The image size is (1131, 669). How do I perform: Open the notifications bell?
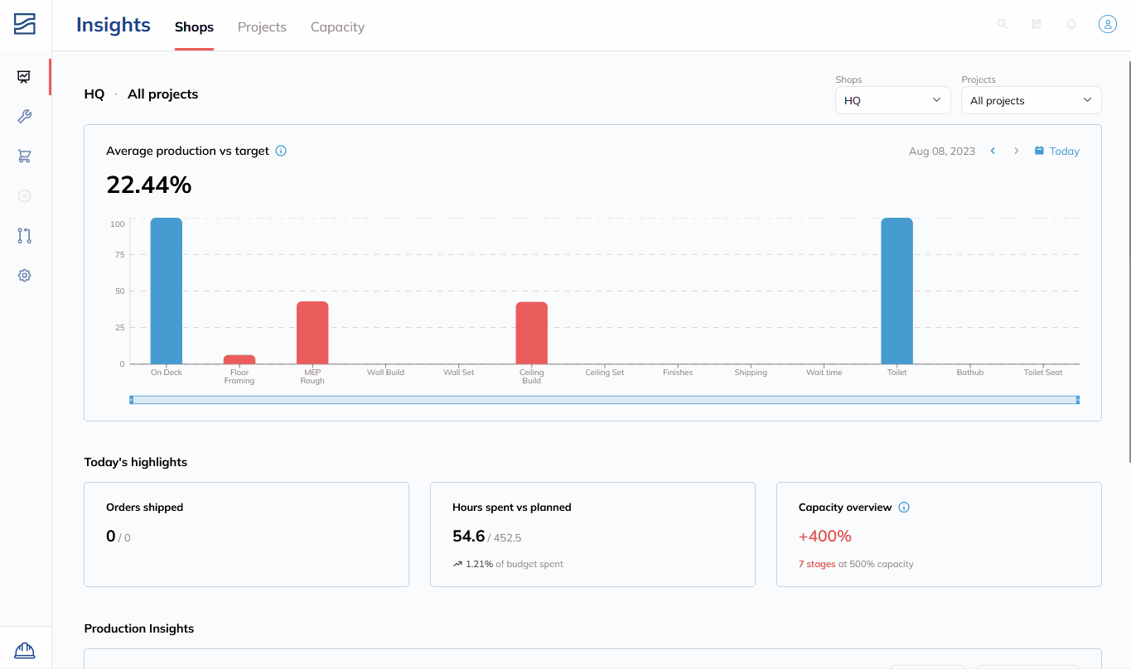1071,24
